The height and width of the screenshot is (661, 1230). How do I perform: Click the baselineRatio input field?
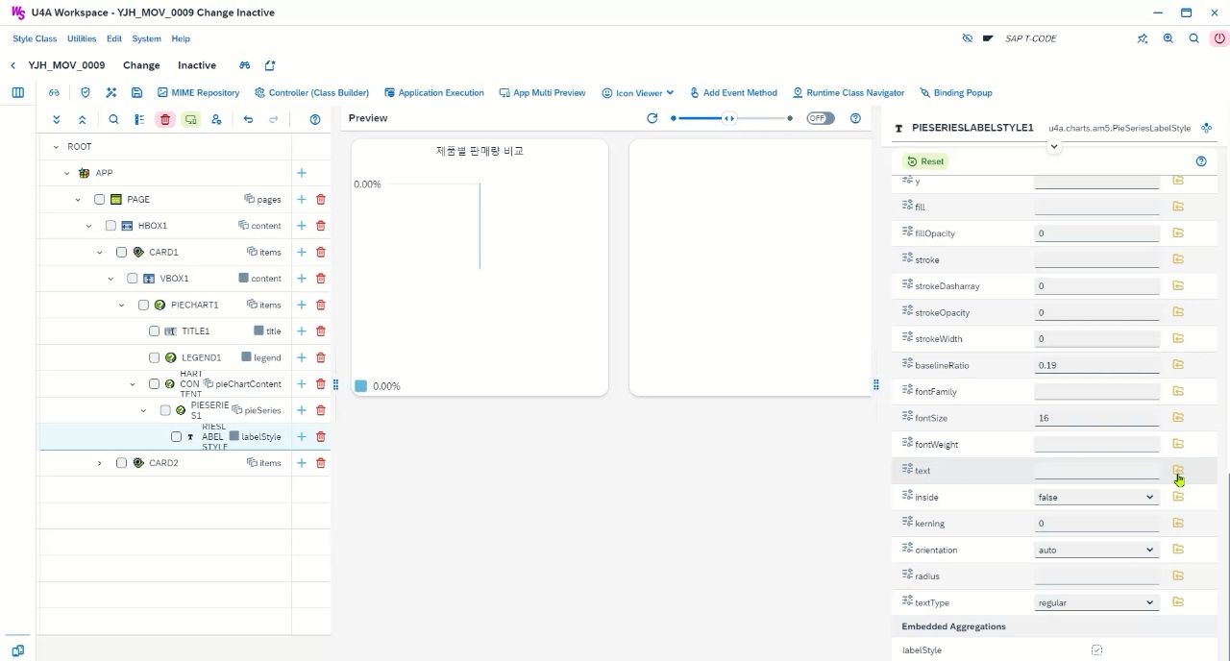[x=1096, y=365]
